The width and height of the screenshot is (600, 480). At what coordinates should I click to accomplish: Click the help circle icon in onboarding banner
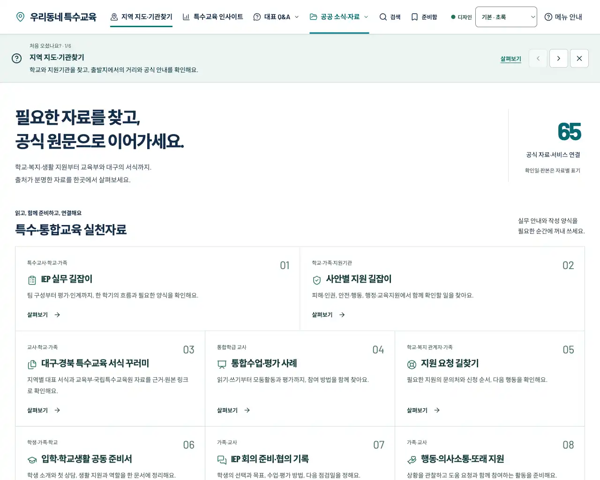pos(16,58)
